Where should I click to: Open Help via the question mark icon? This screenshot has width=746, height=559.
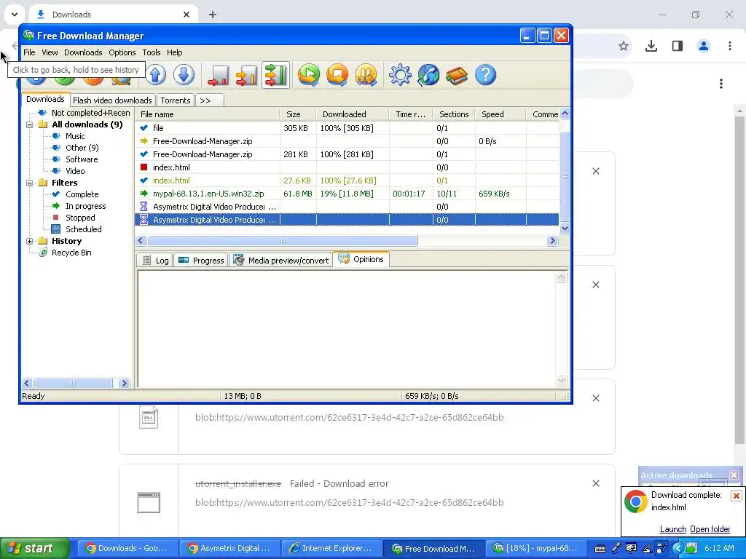point(485,75)
